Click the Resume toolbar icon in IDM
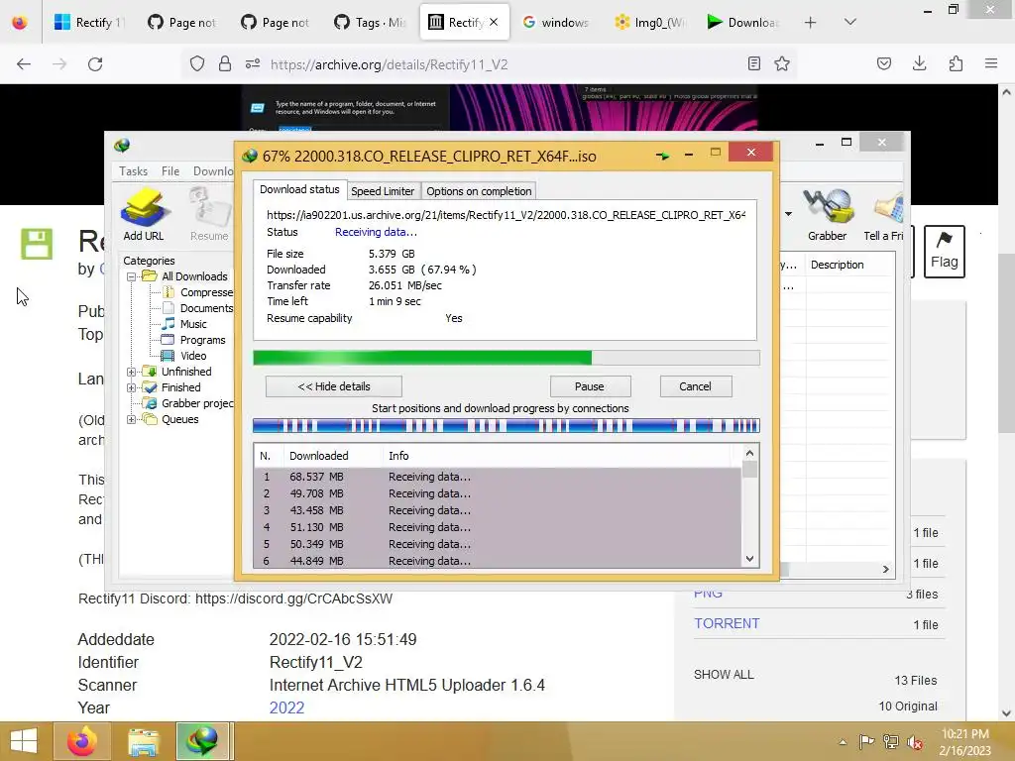1015x761 pixels. (209, 214)
